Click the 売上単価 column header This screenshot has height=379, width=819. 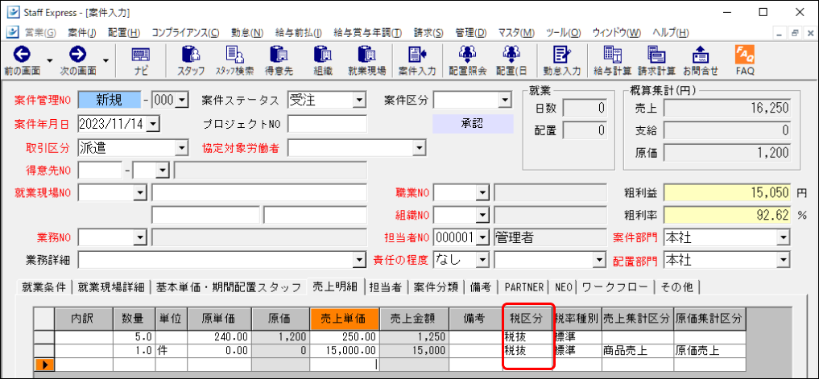345,319
